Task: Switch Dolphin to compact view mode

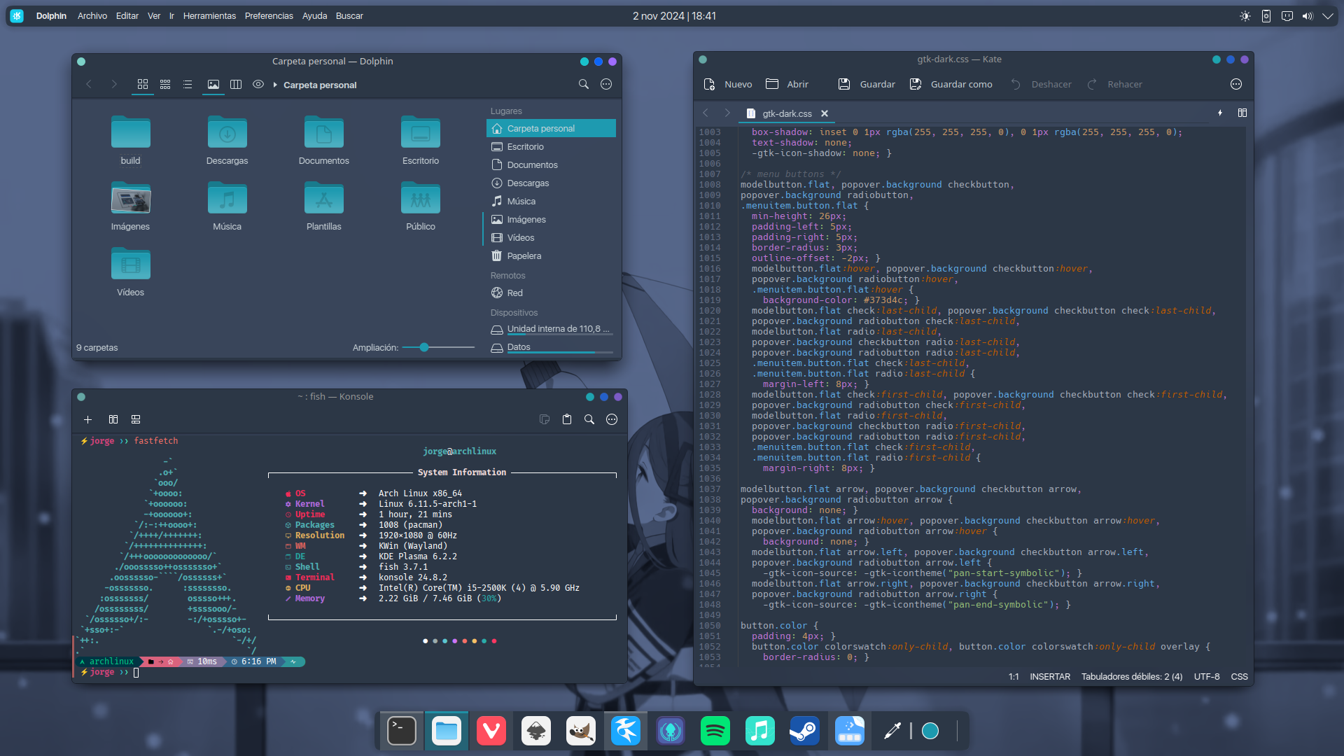Action: (165, 84)
